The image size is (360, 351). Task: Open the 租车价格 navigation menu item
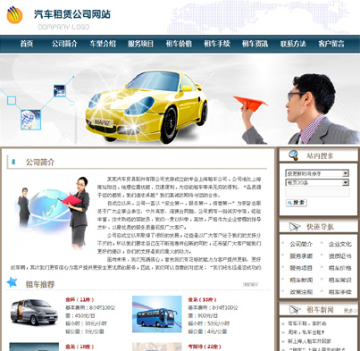(x=179, y=44)
